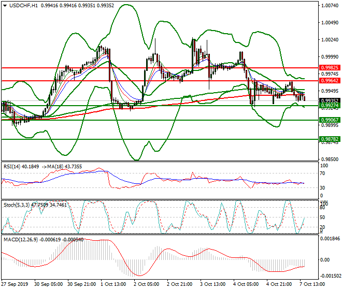This screenshot has height=290, width=342.
Task: Select the red 0.99642 resistance level label
Action: 330,81
